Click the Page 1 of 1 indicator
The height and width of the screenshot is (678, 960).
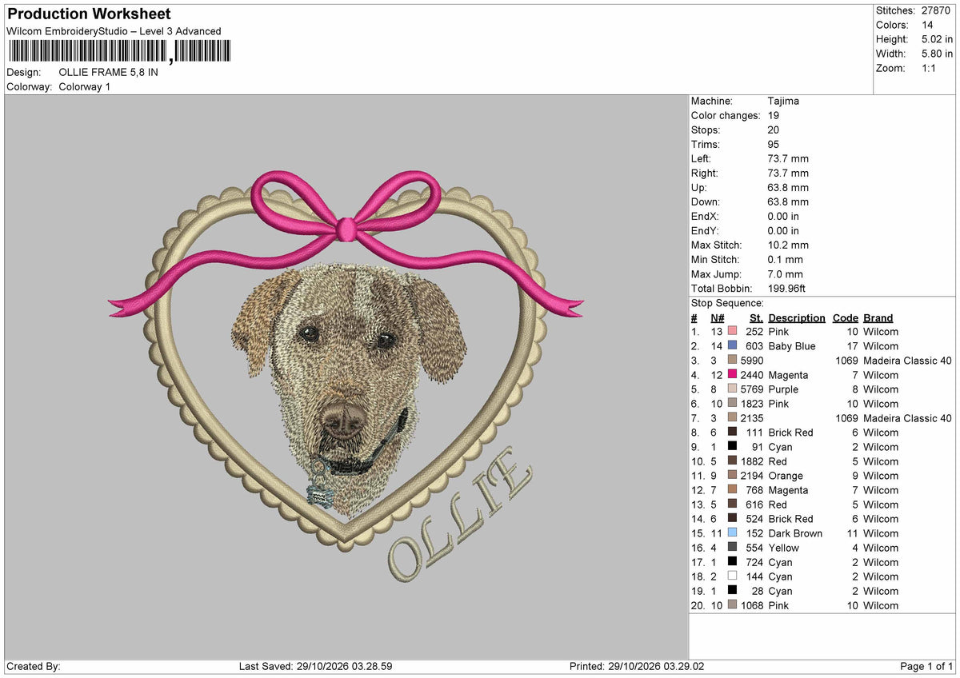[926, 666]
